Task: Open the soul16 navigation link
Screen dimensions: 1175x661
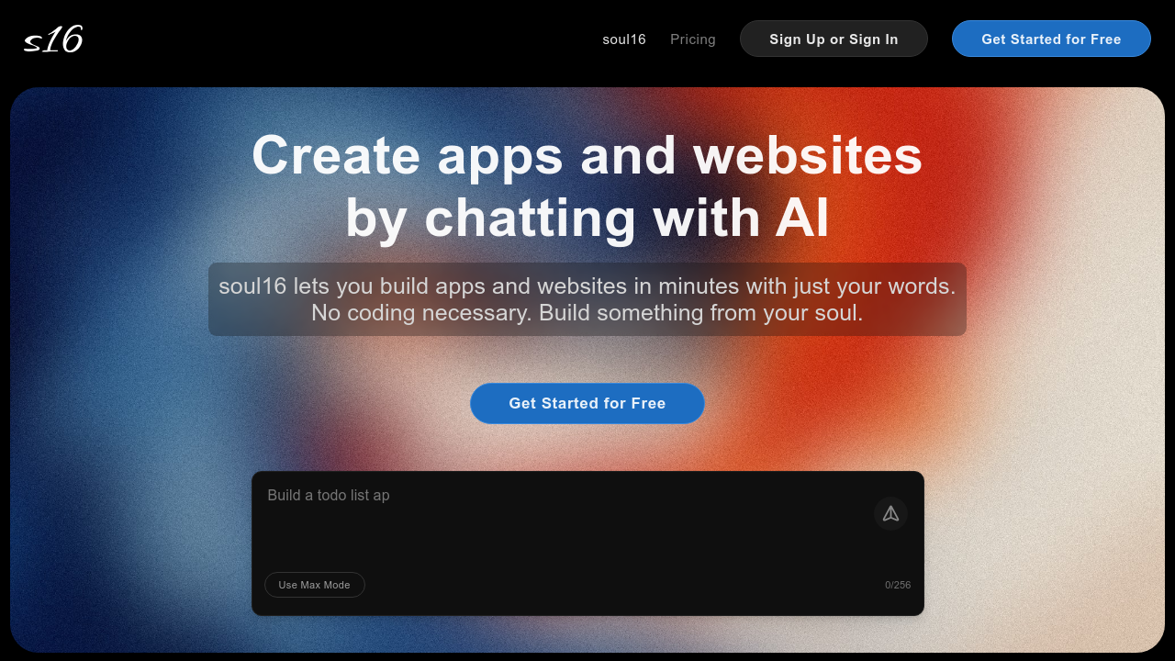Action: click(624, 39)
